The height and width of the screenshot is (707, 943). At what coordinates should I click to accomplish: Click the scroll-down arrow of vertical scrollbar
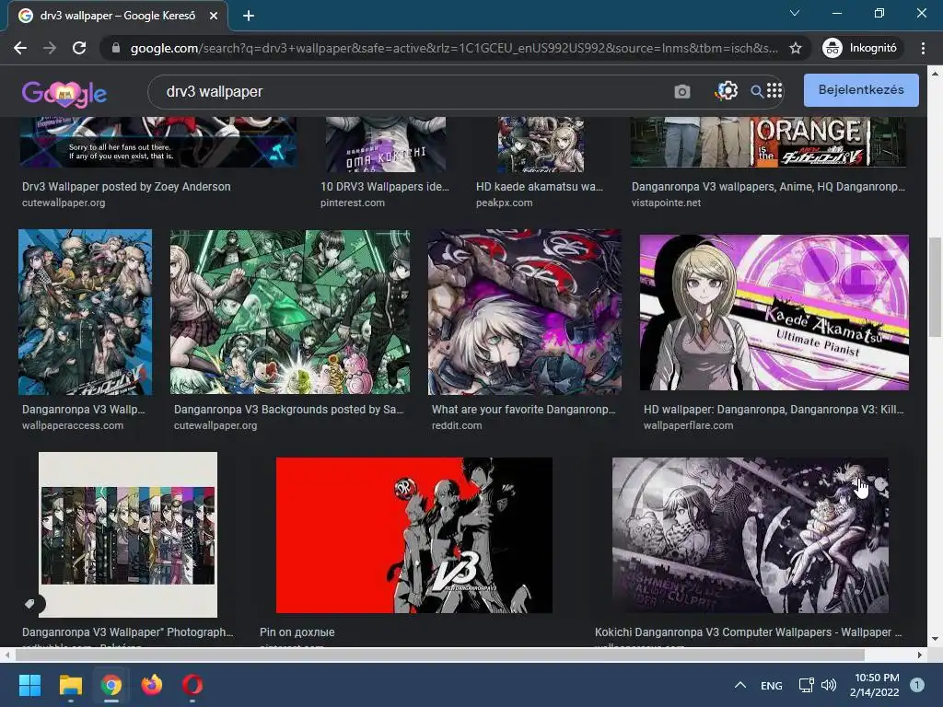pos(935,639)
